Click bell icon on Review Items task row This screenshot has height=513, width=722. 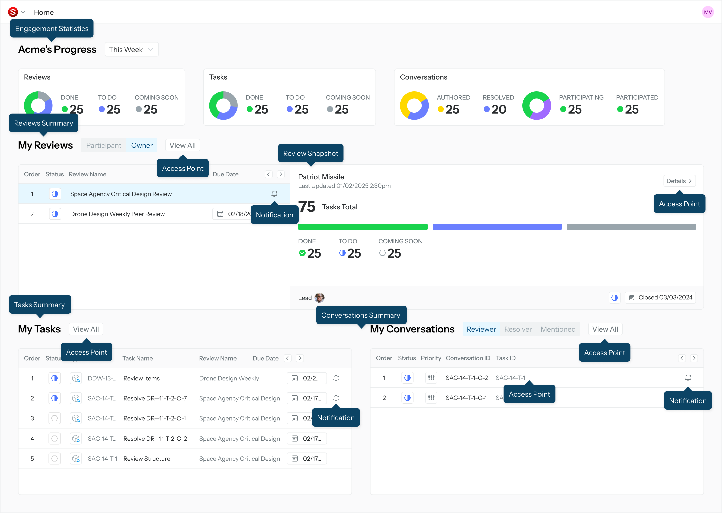pos(336,378)
